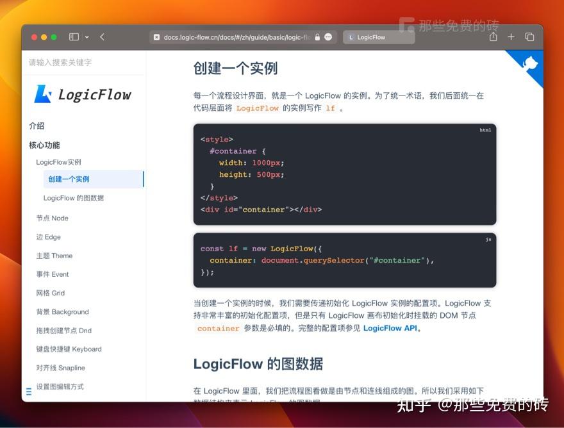Viewport: 564px width, 428px height.
Task: Open 主题 Theme in the sidebar
Action: [x=54, y=256]
